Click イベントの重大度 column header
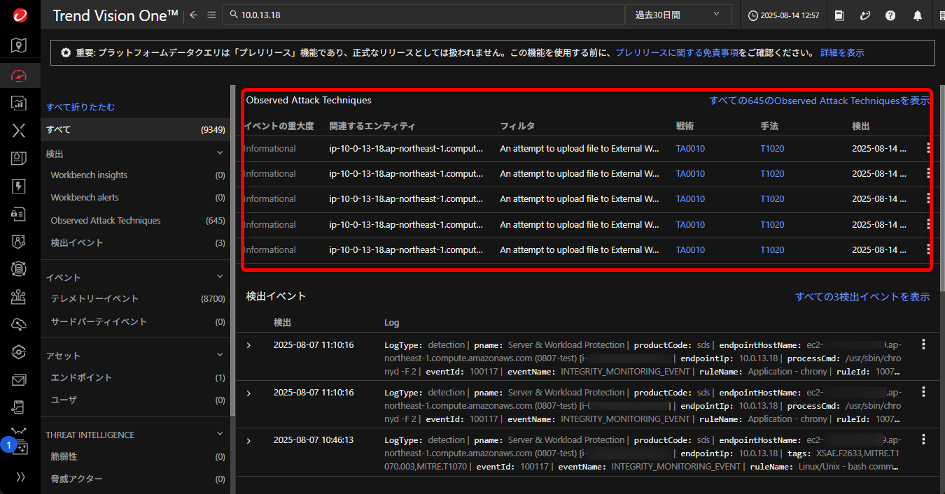Image resolution: width=945 pixels, height=494 pixels. (x=279, y=126)
